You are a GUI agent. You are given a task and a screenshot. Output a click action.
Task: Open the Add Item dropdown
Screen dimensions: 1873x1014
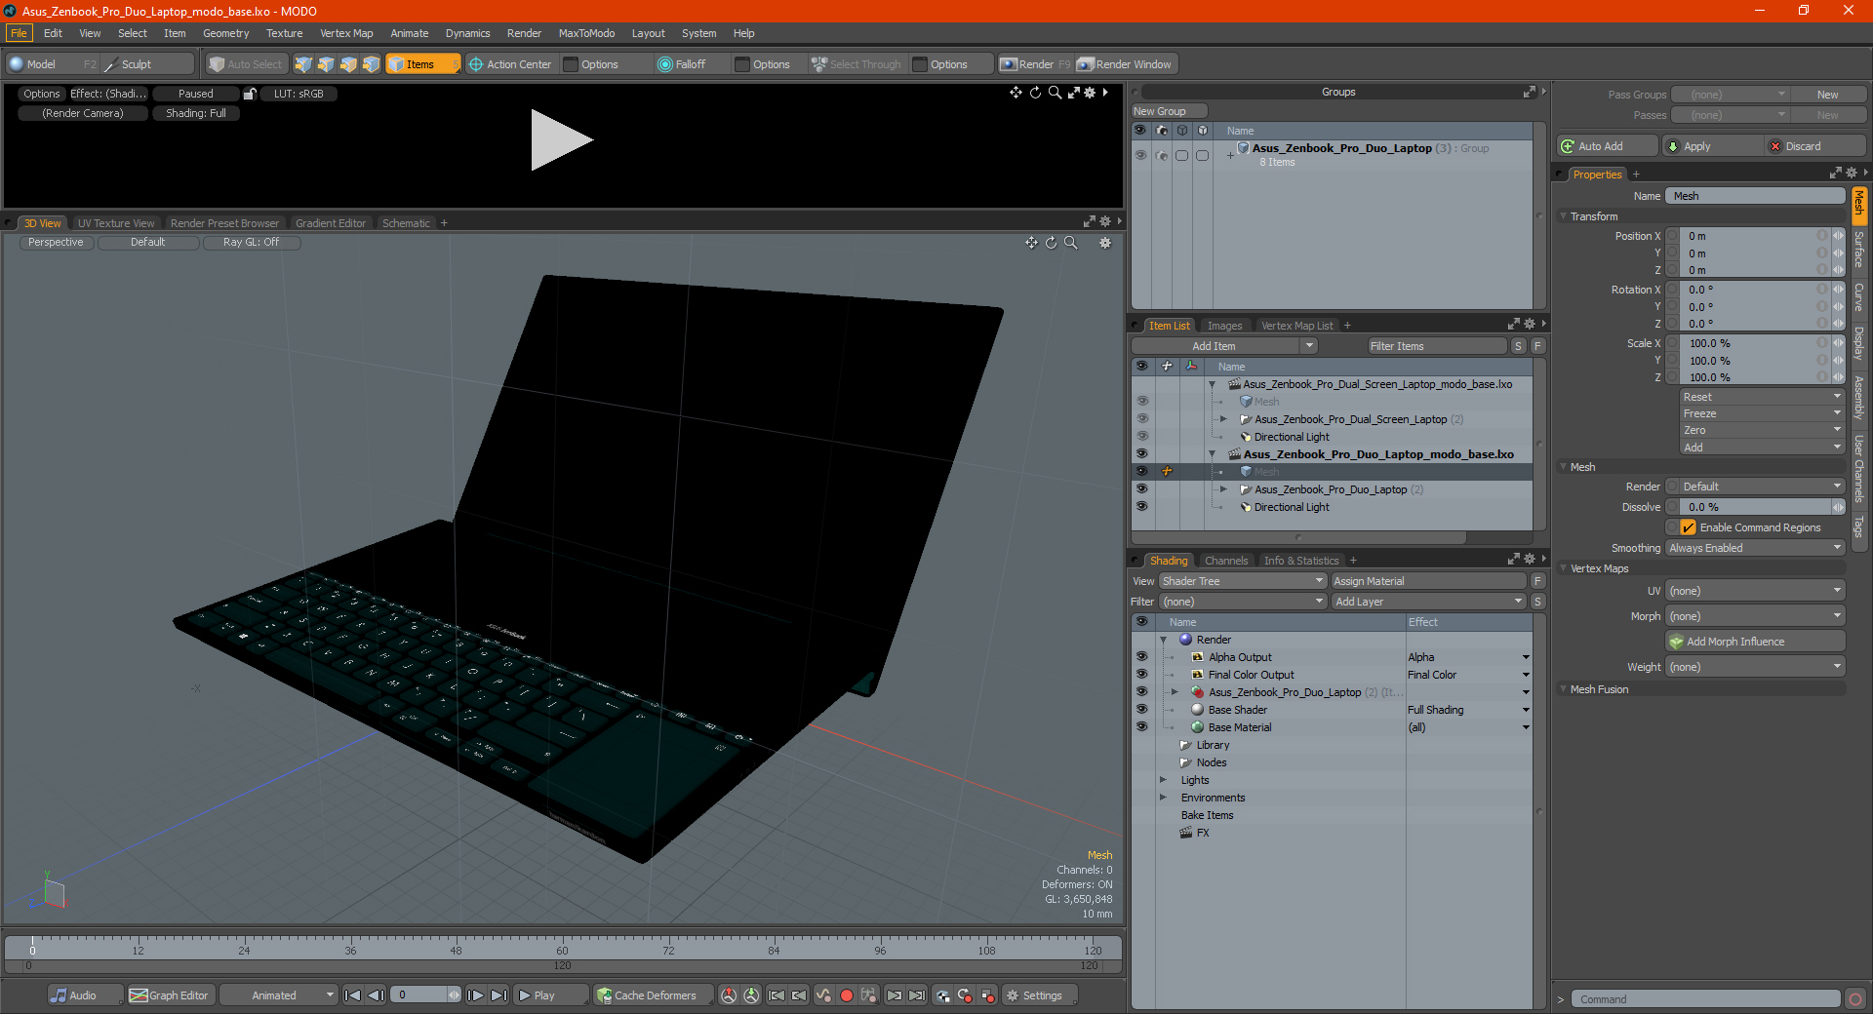tap(1225, 346)
